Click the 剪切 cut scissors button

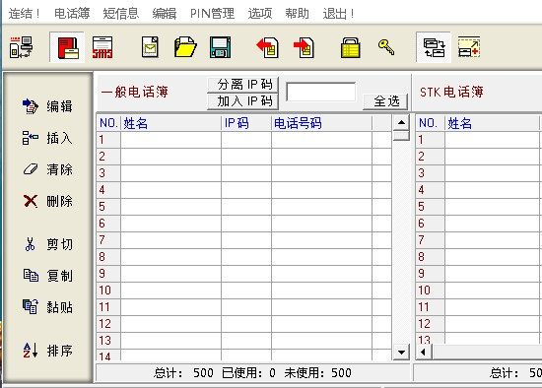[x=47, y=244]
